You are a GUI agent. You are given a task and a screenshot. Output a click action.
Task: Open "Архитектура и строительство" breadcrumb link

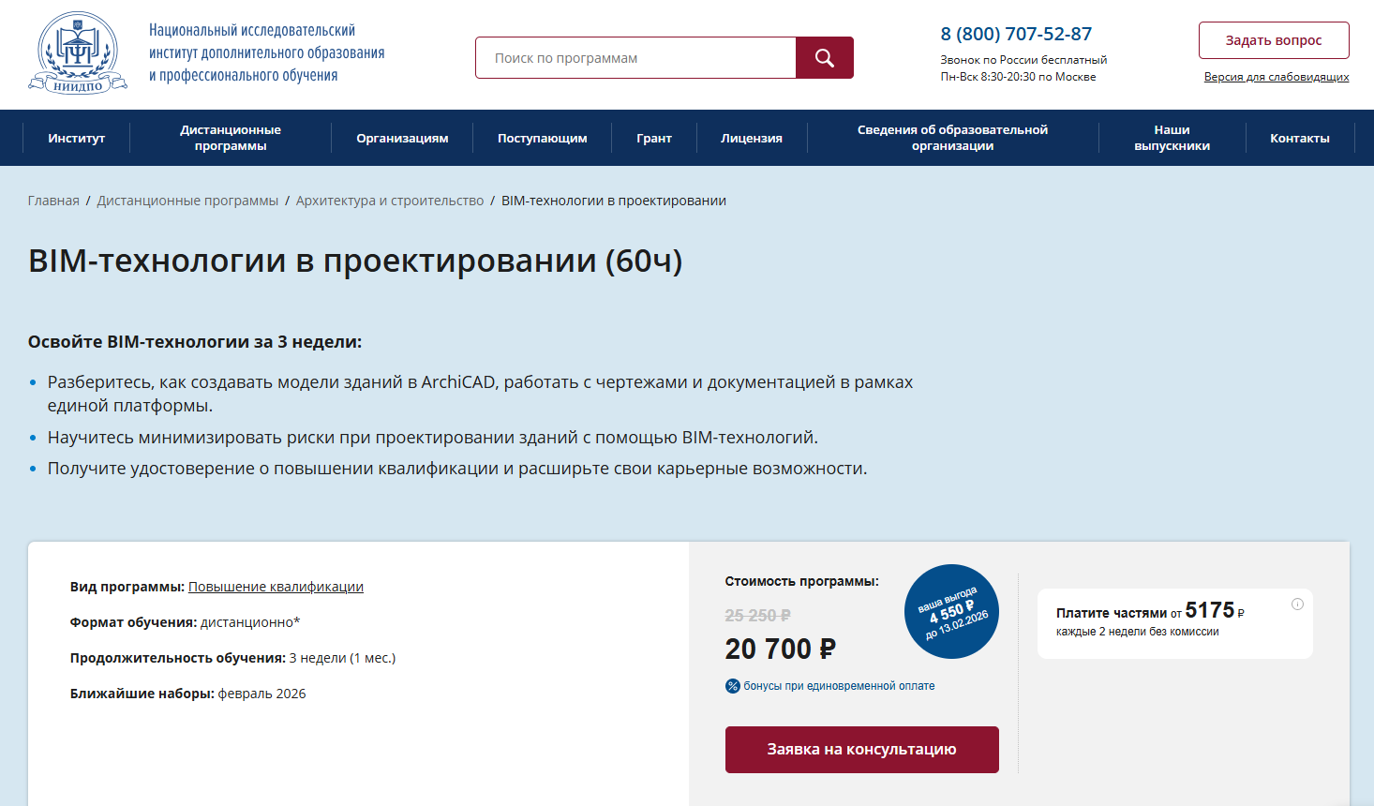point(390,201)
